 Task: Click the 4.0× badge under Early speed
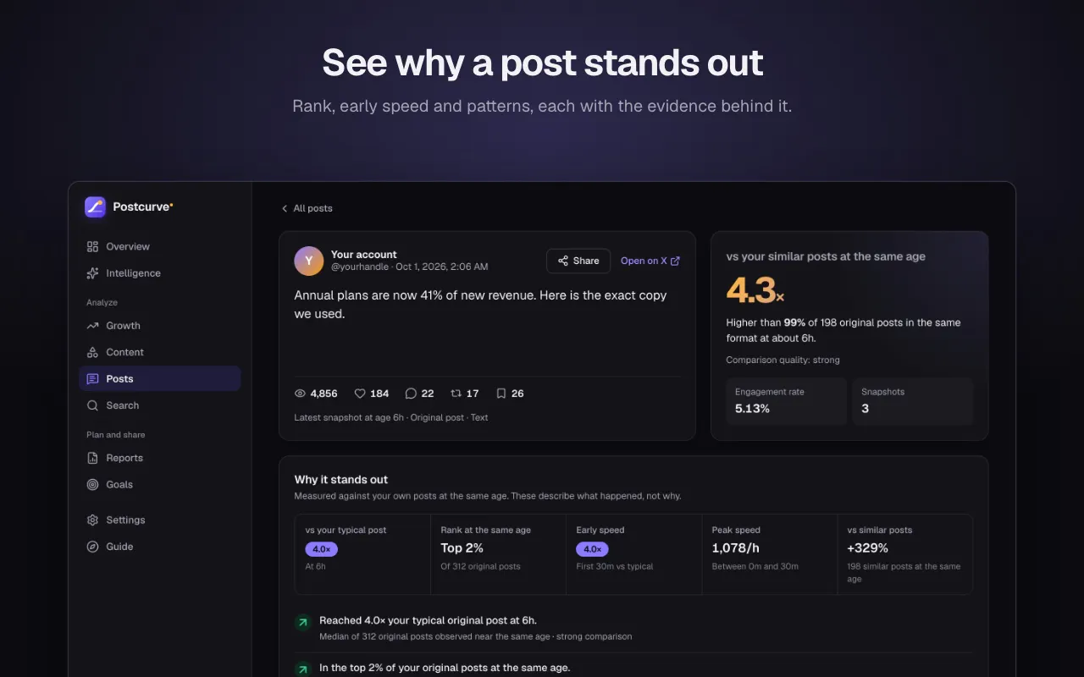(593, 549)
